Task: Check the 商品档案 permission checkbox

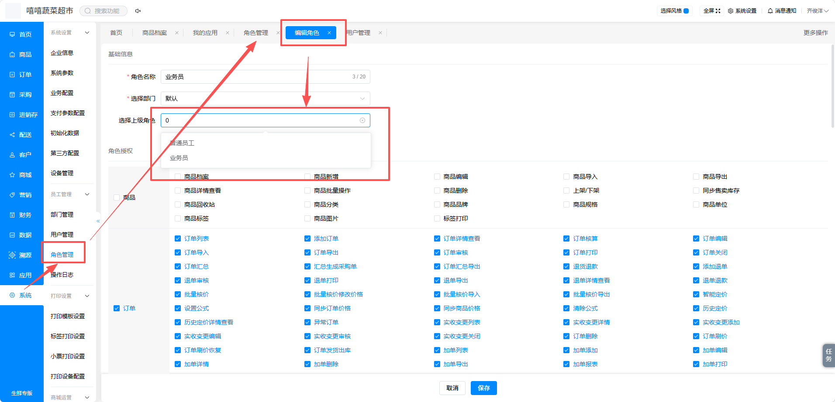Action: [x=178, y=177]
